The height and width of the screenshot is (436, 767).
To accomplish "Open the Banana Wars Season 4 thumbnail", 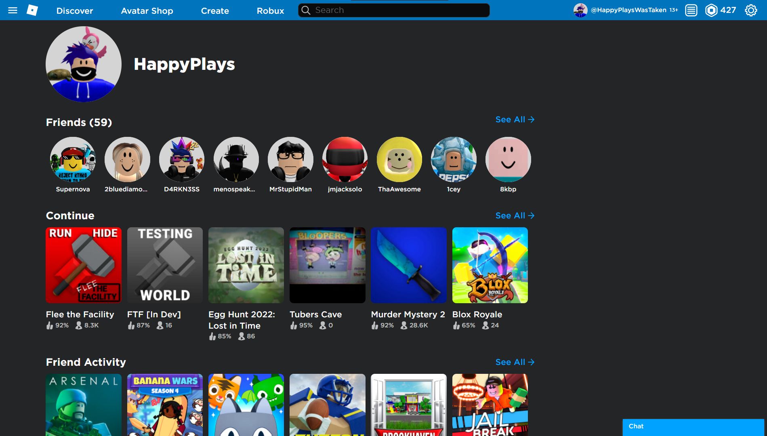I will tap(165, 405).
